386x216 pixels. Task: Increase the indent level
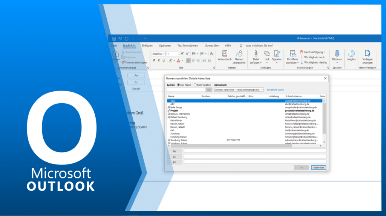210,60
